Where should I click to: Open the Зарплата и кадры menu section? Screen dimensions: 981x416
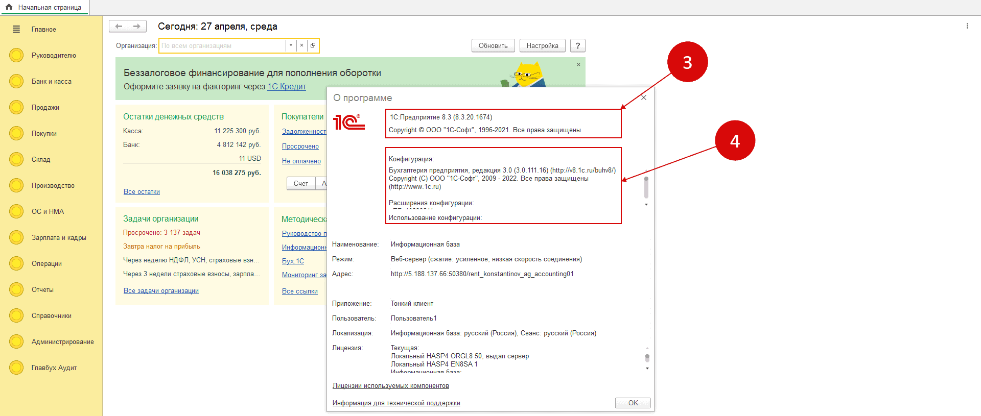(x=59, y=237)
